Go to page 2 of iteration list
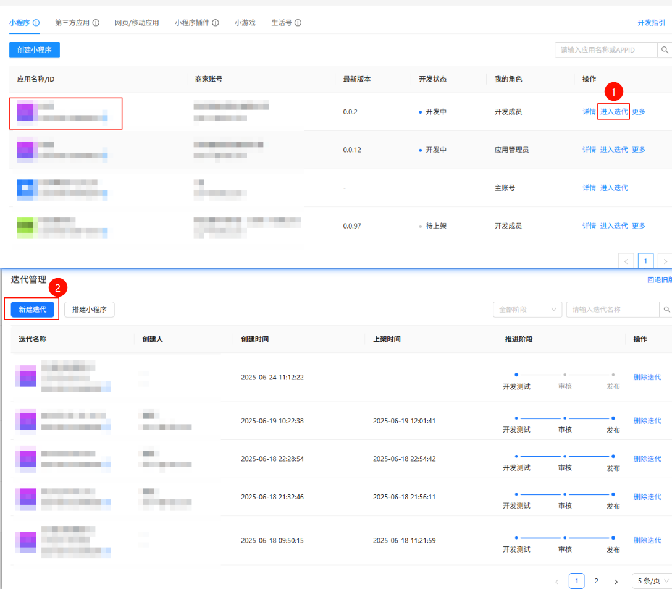The image size is (672, 589). pos(596,581)
